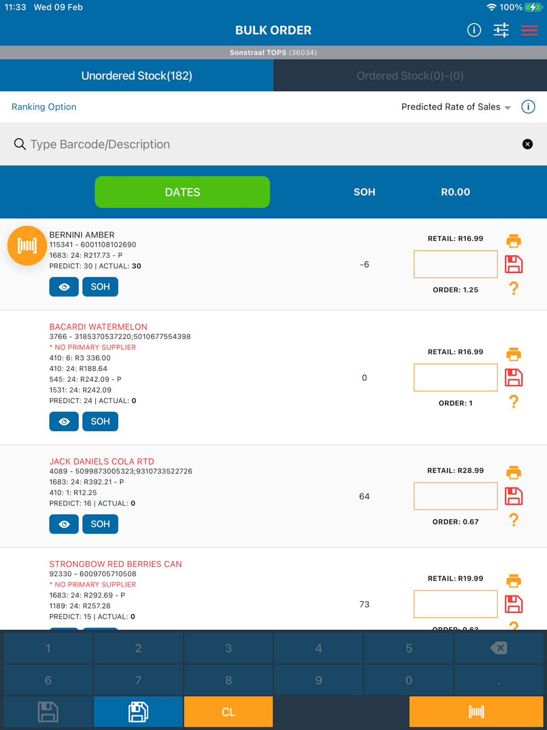Tap SOH button for Bernini Amber
The image size is (547, 730).
pos(100,287)
